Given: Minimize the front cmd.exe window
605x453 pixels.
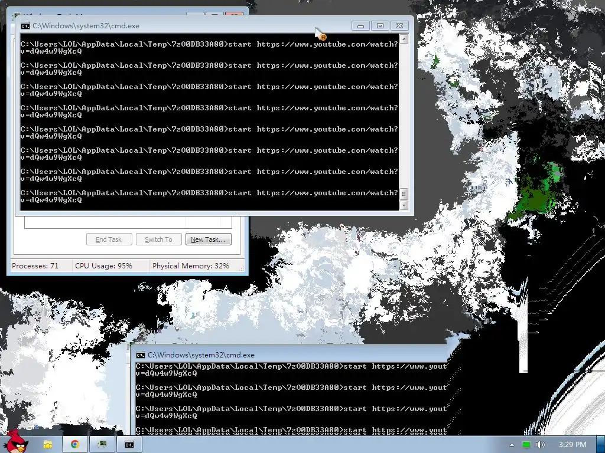Looking at the screenshot, I should pyautogui.click(x=360, y=26).
